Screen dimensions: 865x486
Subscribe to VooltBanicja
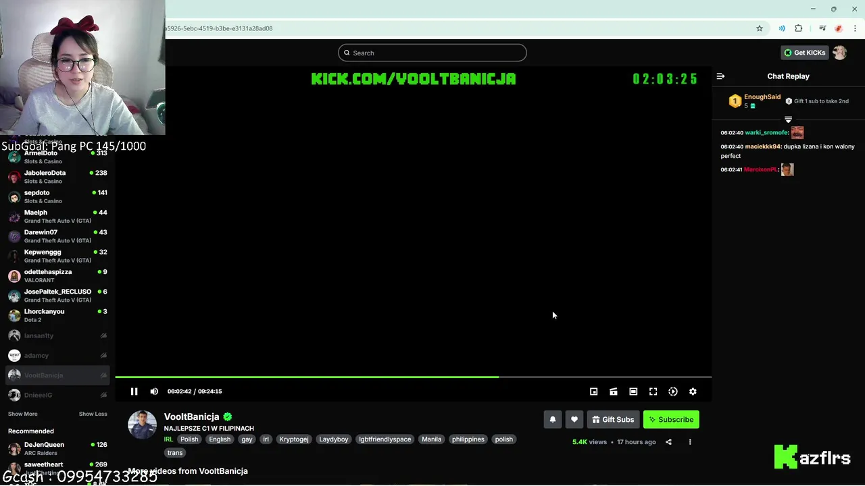tap(671, 419)
